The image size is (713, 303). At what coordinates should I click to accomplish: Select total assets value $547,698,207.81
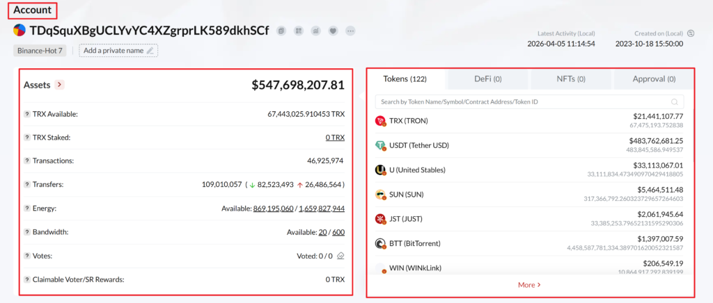[298, 85]
